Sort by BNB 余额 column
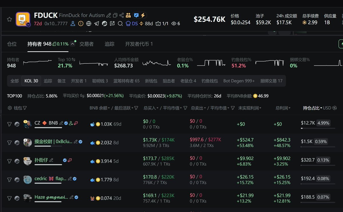 [100, 108]
